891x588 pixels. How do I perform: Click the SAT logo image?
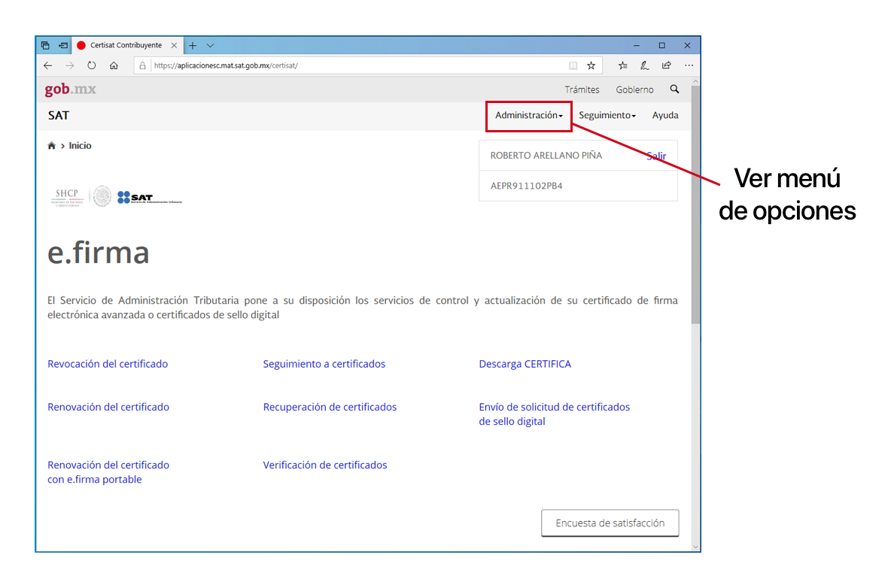[x=150, y=198]
